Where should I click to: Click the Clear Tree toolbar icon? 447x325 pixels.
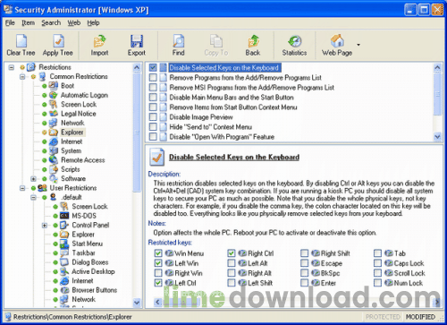click(21, 41)
